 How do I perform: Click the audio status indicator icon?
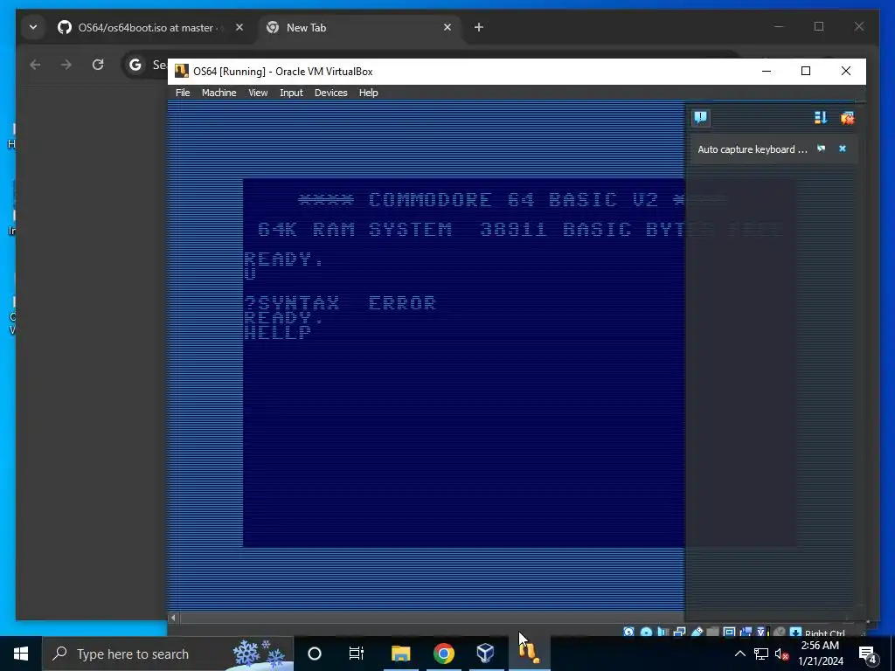tap(663, 633)
